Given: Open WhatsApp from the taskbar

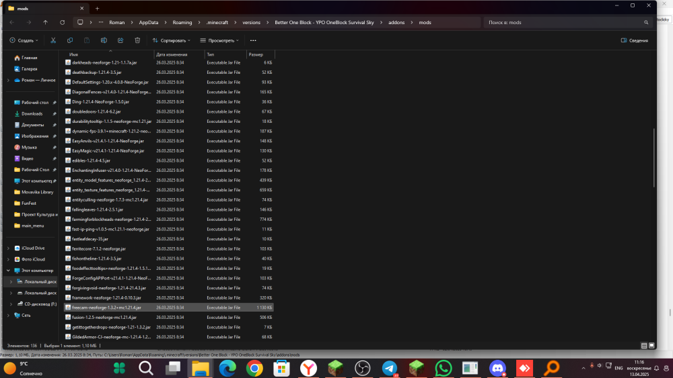Looking at the screenshot, I should [x=444, y=368].
